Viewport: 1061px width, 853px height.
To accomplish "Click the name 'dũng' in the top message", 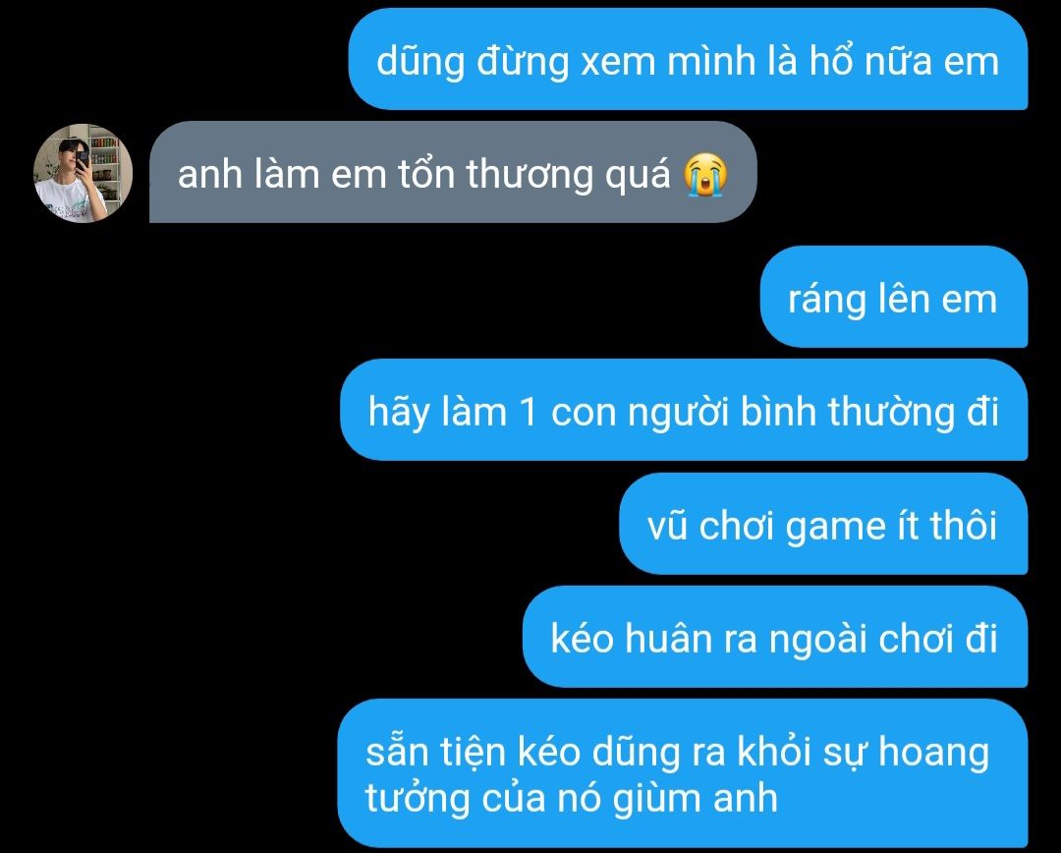I will tap(420, 61).
